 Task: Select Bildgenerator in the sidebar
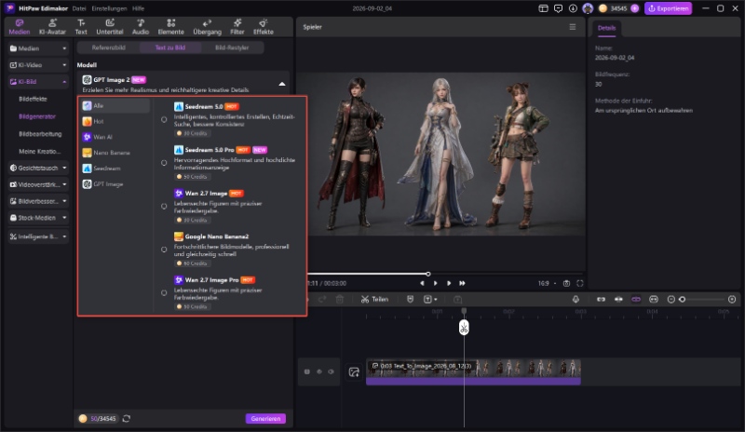point(37,116)
